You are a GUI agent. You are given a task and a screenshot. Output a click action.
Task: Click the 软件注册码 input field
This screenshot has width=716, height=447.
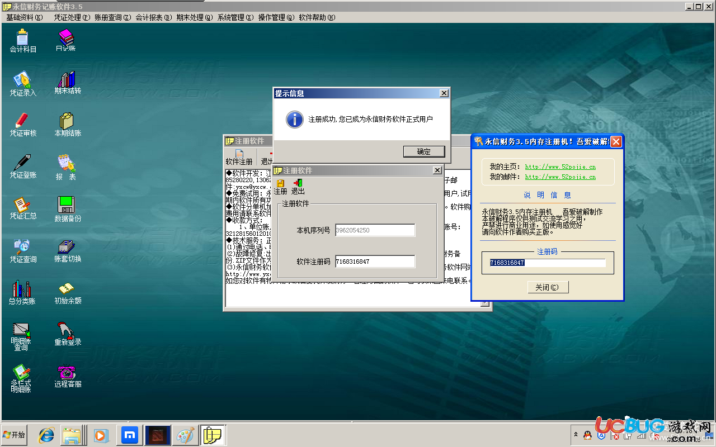point(375,261)
